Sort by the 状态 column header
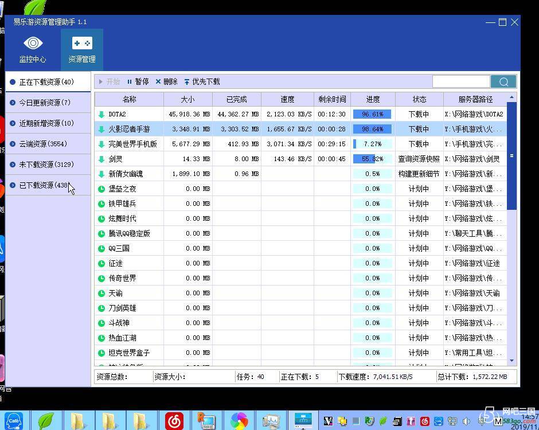The height and width of the screenshot is (430, 539). click(419, 99)
